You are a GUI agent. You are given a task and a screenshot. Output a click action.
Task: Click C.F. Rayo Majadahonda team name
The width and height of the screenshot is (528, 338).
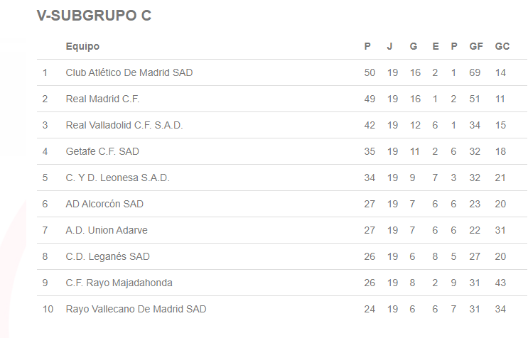tap(119, 283)
